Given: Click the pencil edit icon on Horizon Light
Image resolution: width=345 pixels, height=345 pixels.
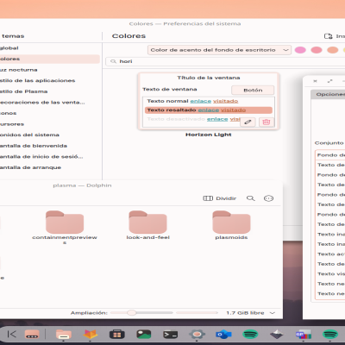Looking at the screenshot, I should [x=248, y=122].
